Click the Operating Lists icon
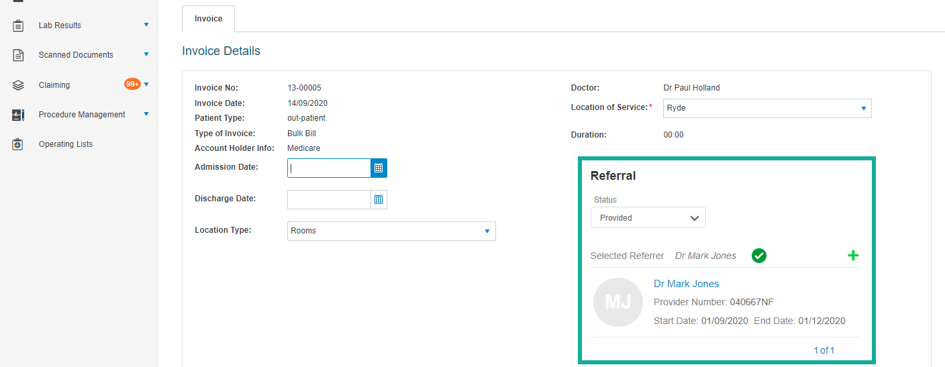This screenshot has width=945, height=367. (x=18, y=144)
